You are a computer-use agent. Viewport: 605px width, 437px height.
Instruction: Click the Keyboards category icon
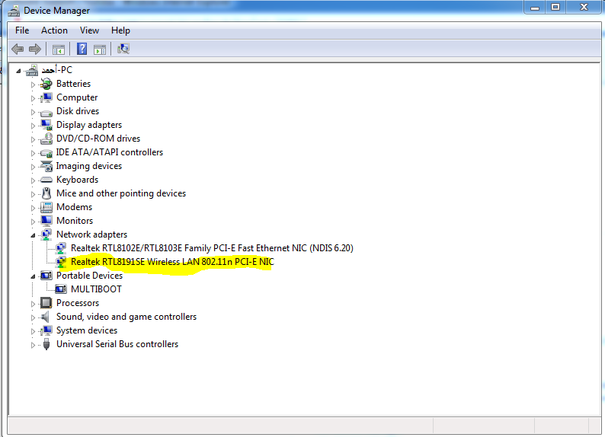46,180
